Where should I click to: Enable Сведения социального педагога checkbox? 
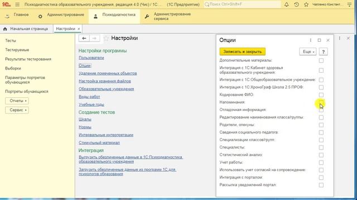tap(321, 132)
